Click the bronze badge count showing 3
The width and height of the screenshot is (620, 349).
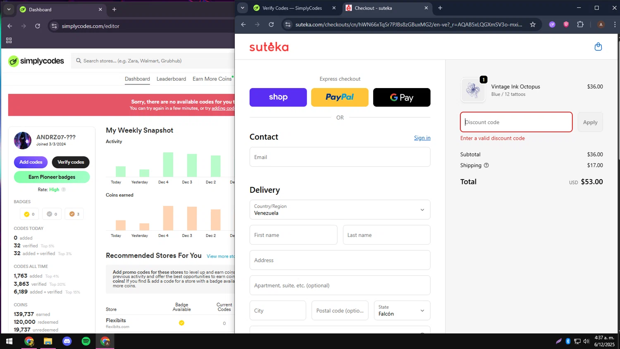74,214
